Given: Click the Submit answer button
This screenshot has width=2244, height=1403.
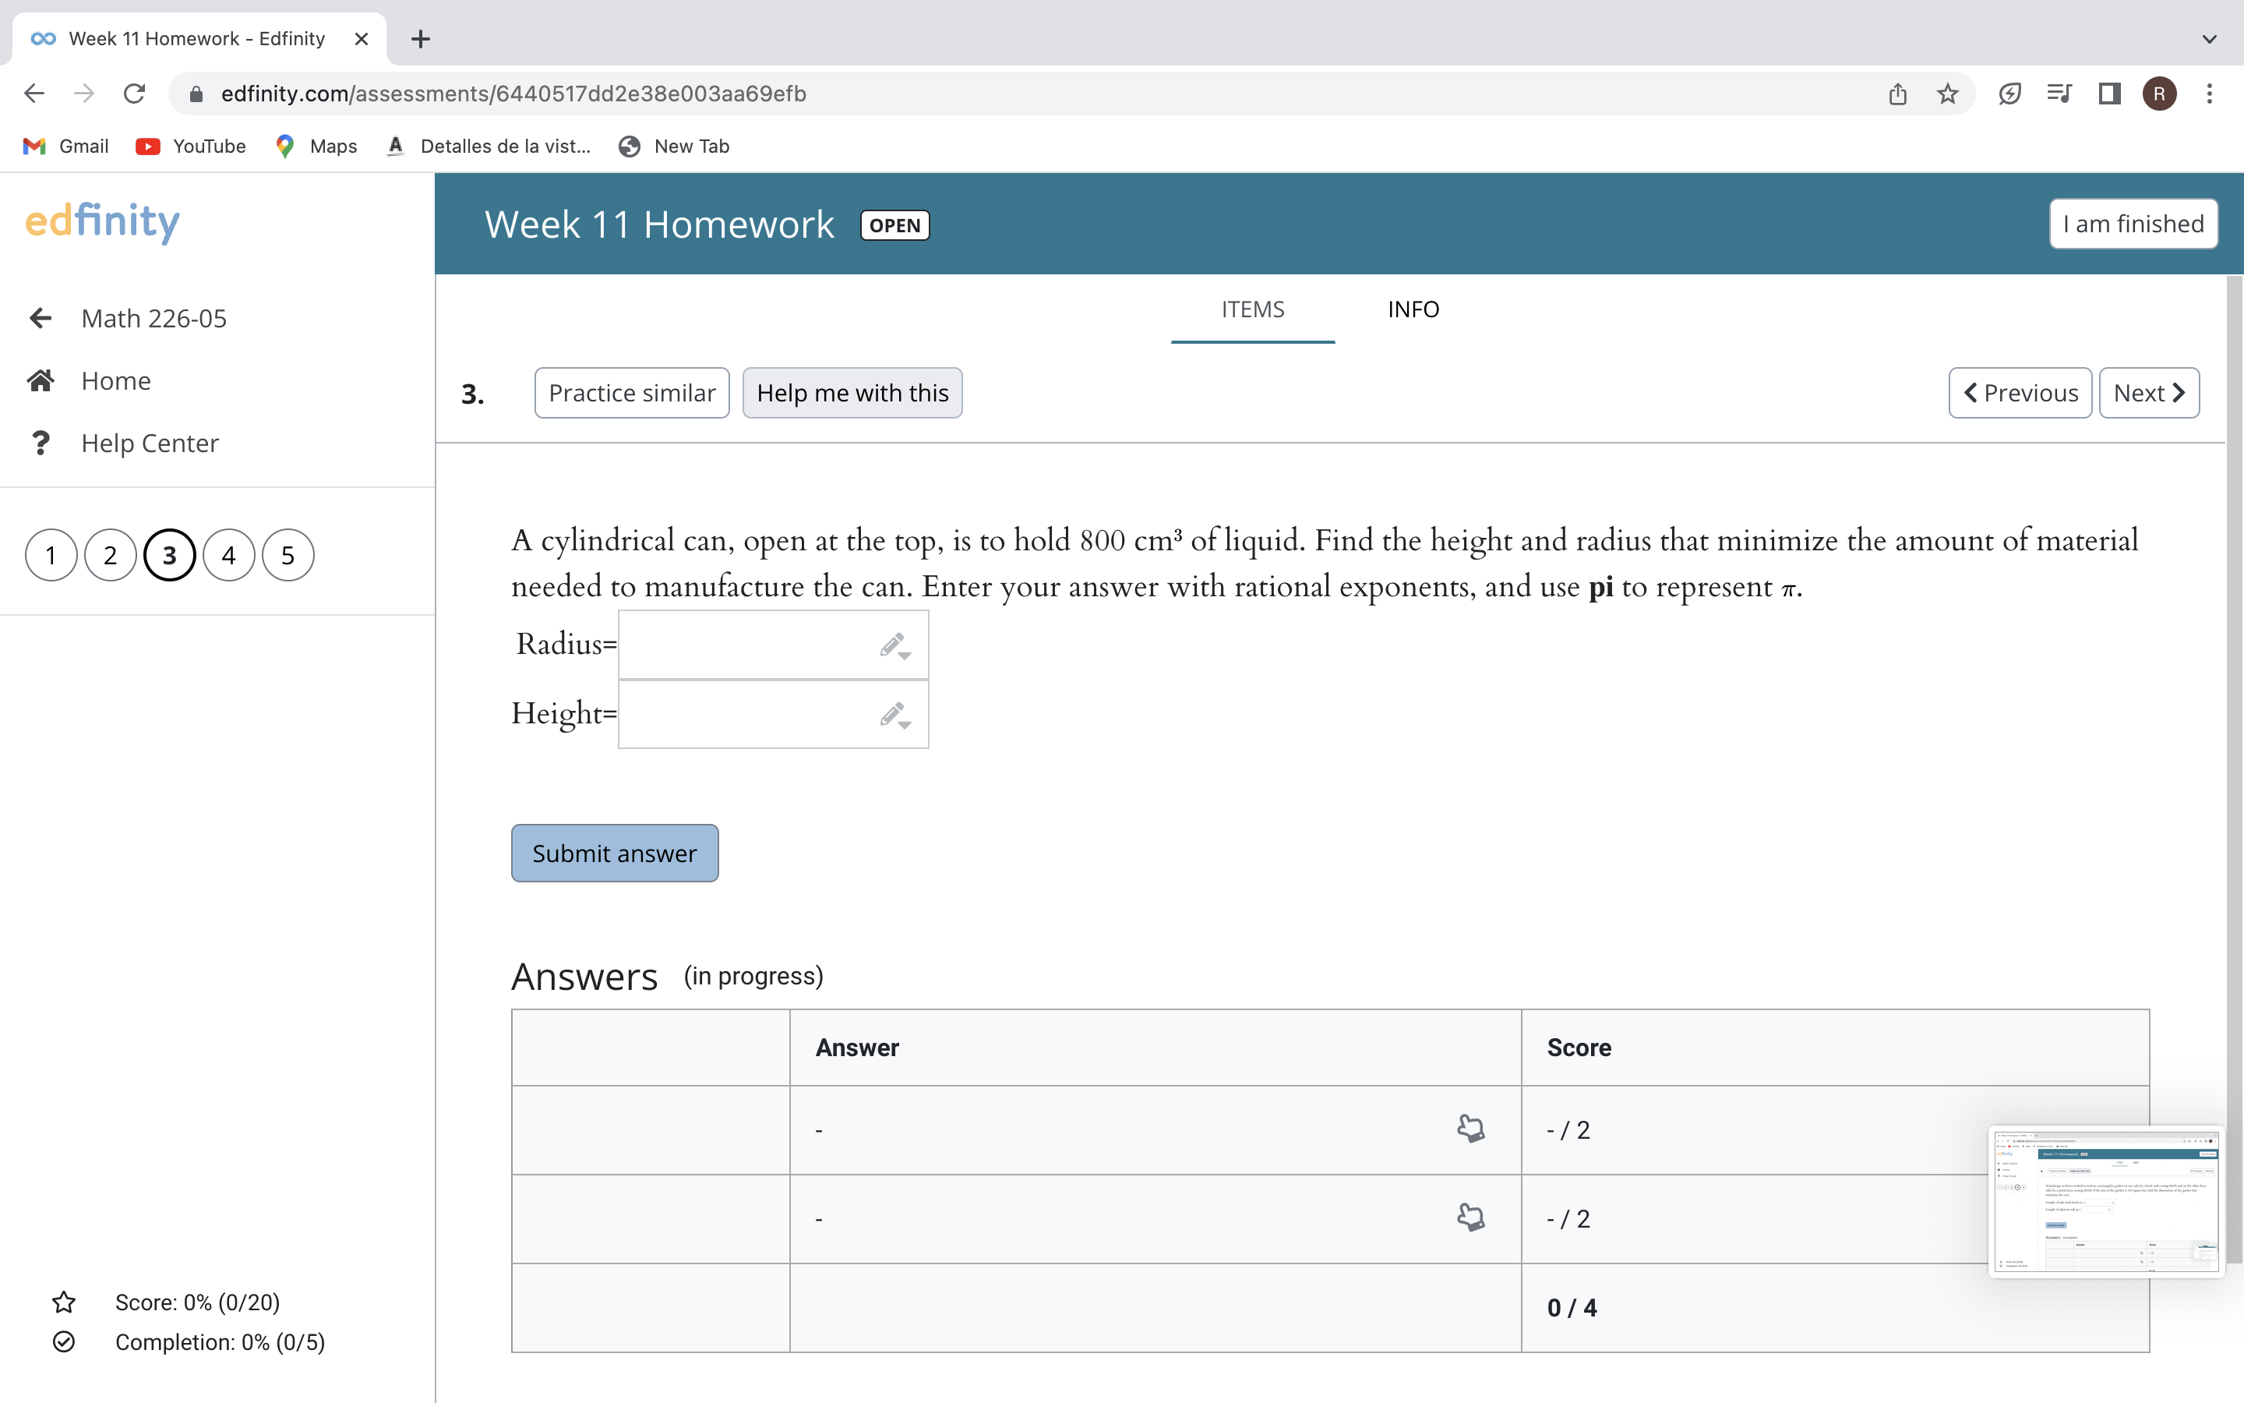Looking at the screenshot, I should [x=614, y=852].
